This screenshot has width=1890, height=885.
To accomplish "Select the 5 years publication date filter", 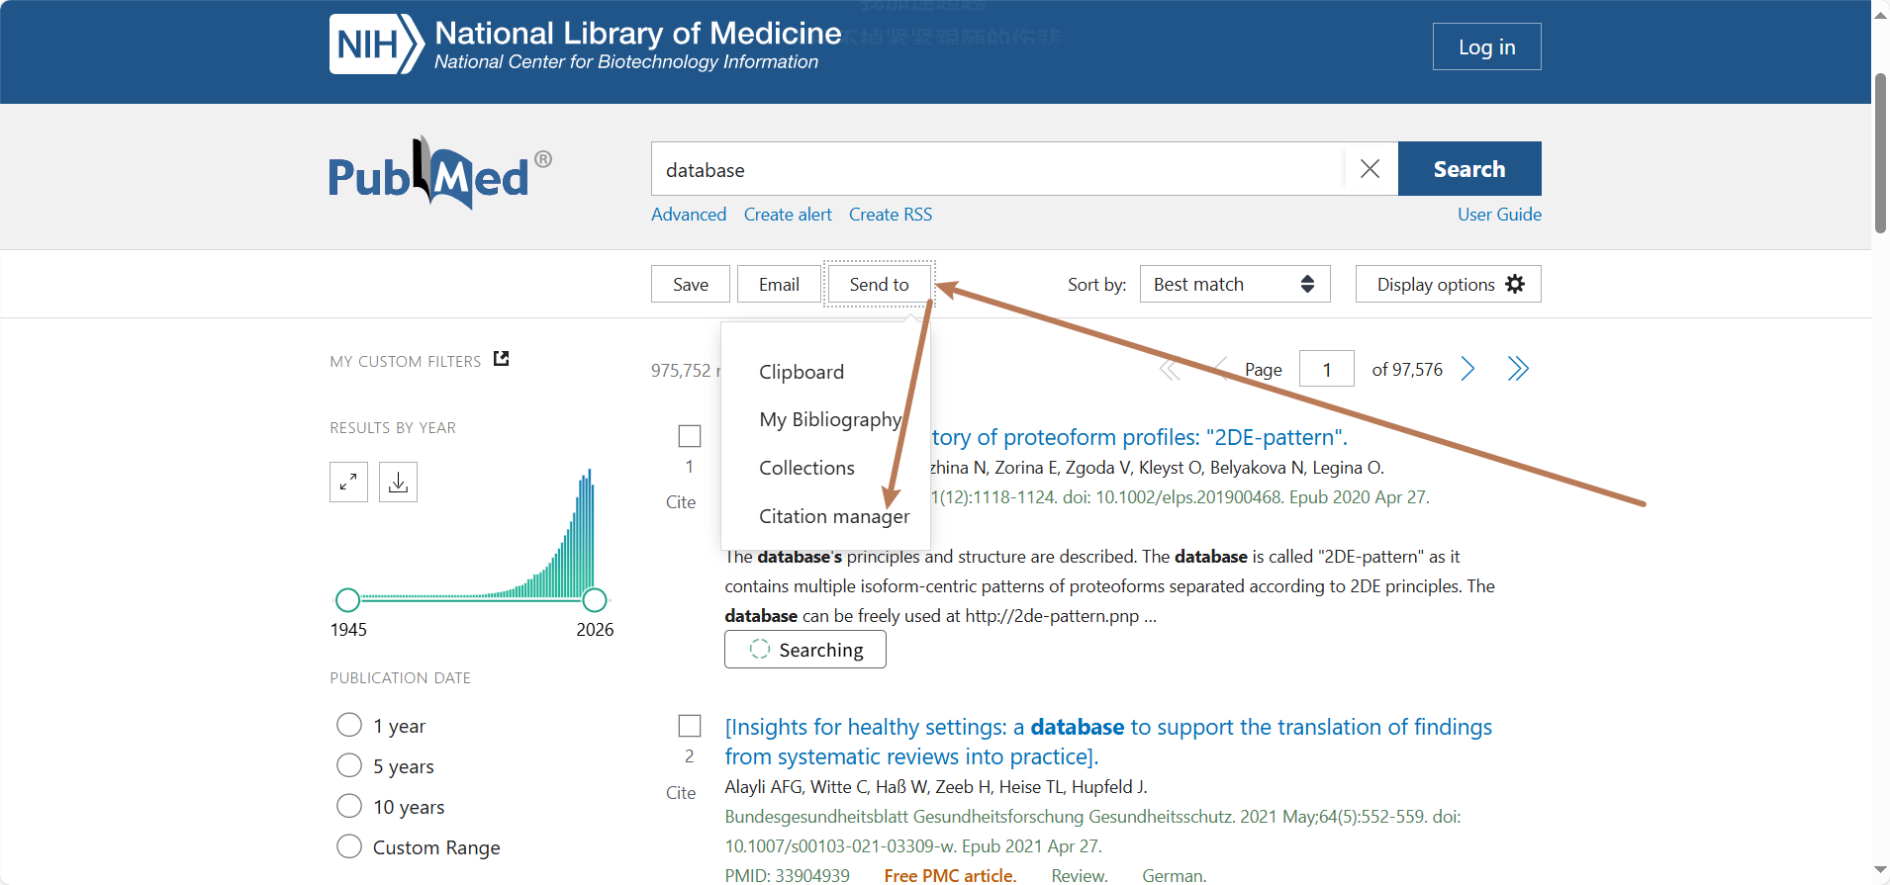I will tap(349, 766).
